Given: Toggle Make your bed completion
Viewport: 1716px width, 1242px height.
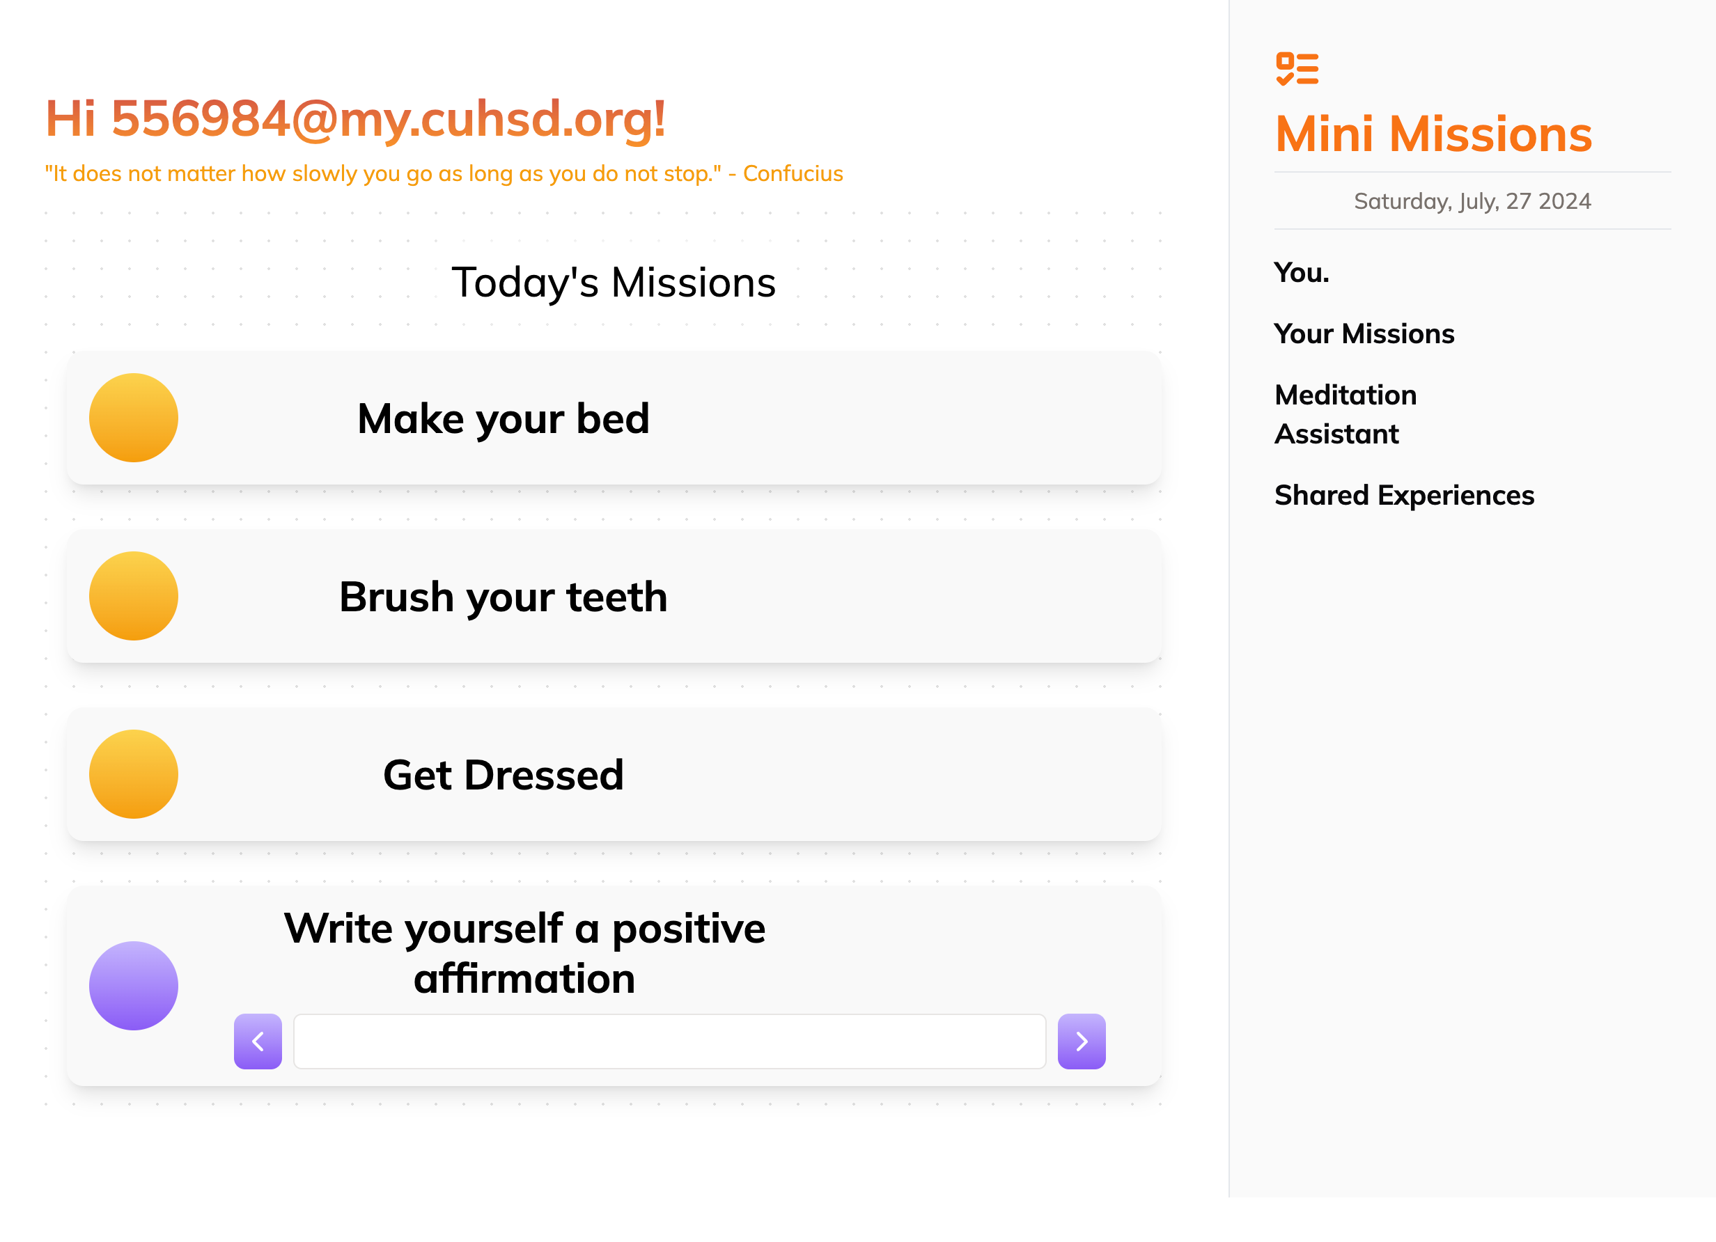Looking at the screenshot, I should click(x=132, y=418).
